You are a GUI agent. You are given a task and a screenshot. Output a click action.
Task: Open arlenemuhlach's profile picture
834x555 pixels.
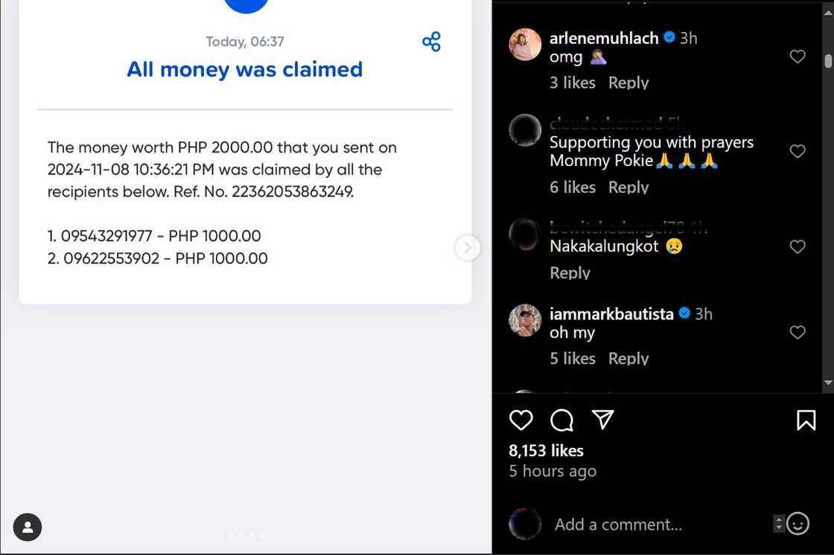point(525,45)
